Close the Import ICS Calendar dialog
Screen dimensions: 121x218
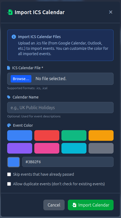[111, 12]
